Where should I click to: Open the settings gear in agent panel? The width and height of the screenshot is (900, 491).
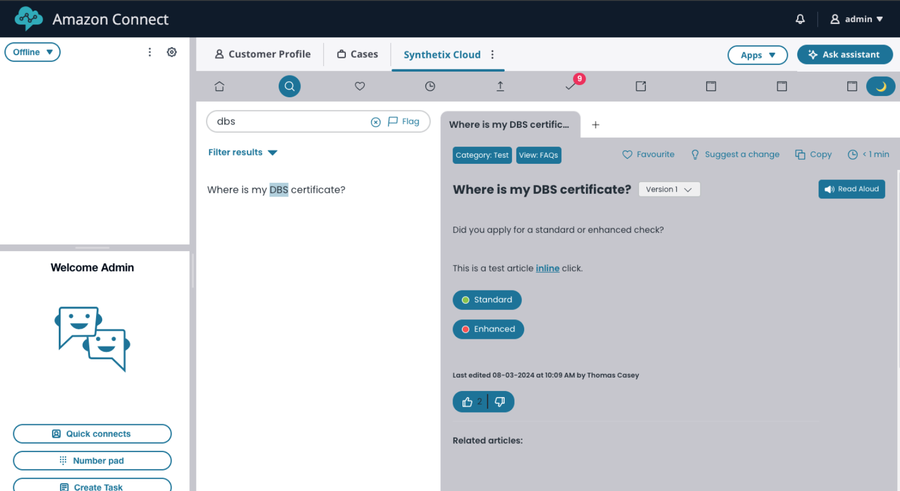pos(172,52)
